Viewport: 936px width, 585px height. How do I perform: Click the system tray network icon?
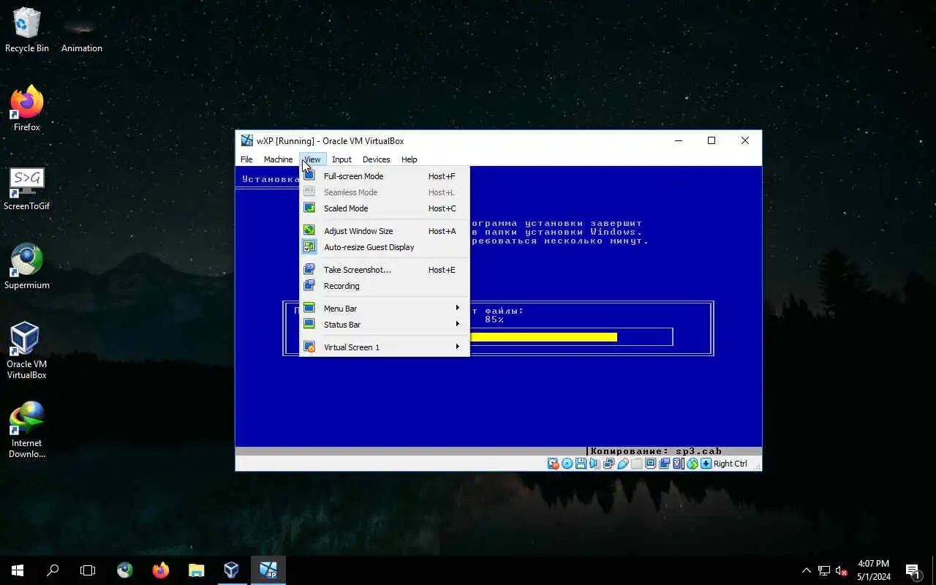coord(824,570)
